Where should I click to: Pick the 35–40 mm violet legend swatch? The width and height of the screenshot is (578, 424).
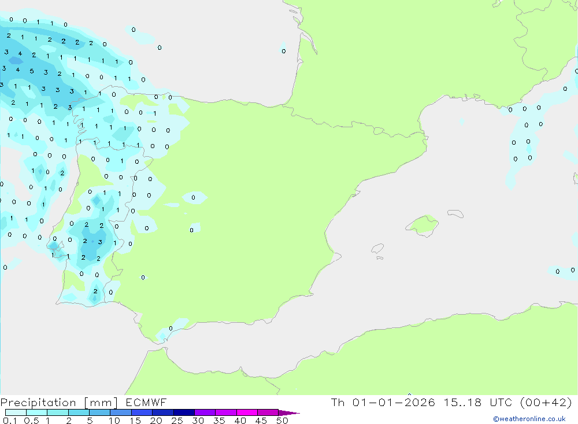coord(226,412)
